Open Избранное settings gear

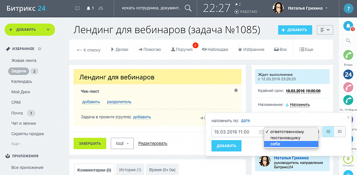click(x=40, y=49)
